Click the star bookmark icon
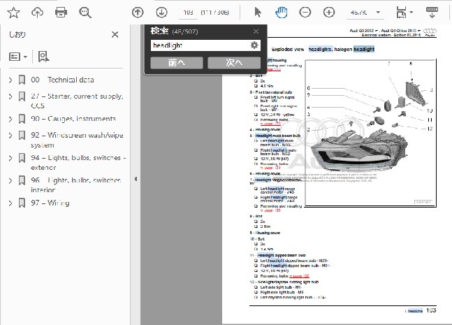The width and height of the screenshot is (452, 325). pyautogui.click(x=13, y=13)
